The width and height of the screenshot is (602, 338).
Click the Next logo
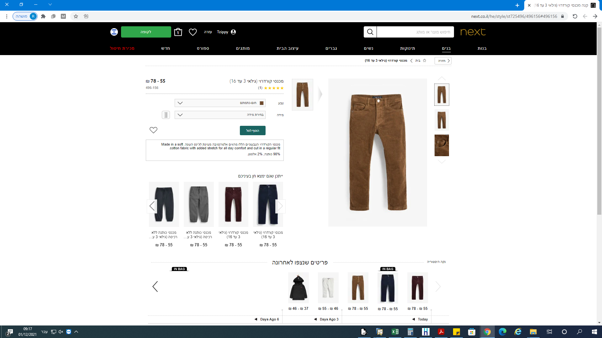tap(473, 32)
